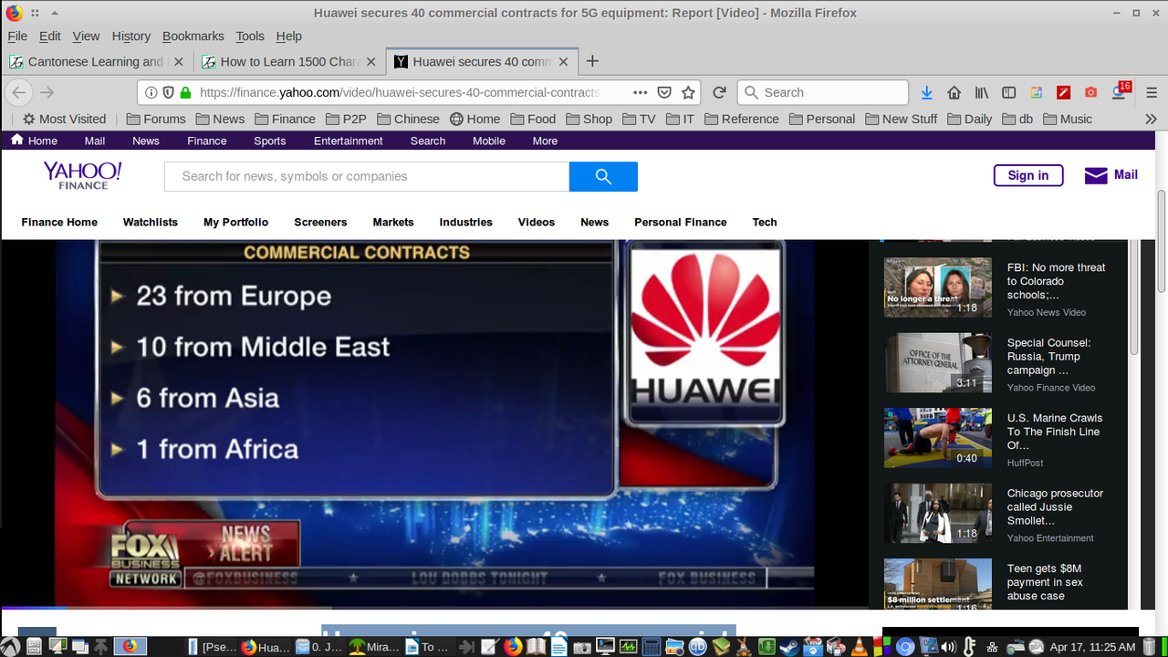1168x657 pixels.
Task: Open the Tools menu
Action: pyautogui.click(x=249, y=36)
